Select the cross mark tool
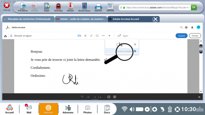This screenshot has height=115, width=205. (x=85, y=36)
